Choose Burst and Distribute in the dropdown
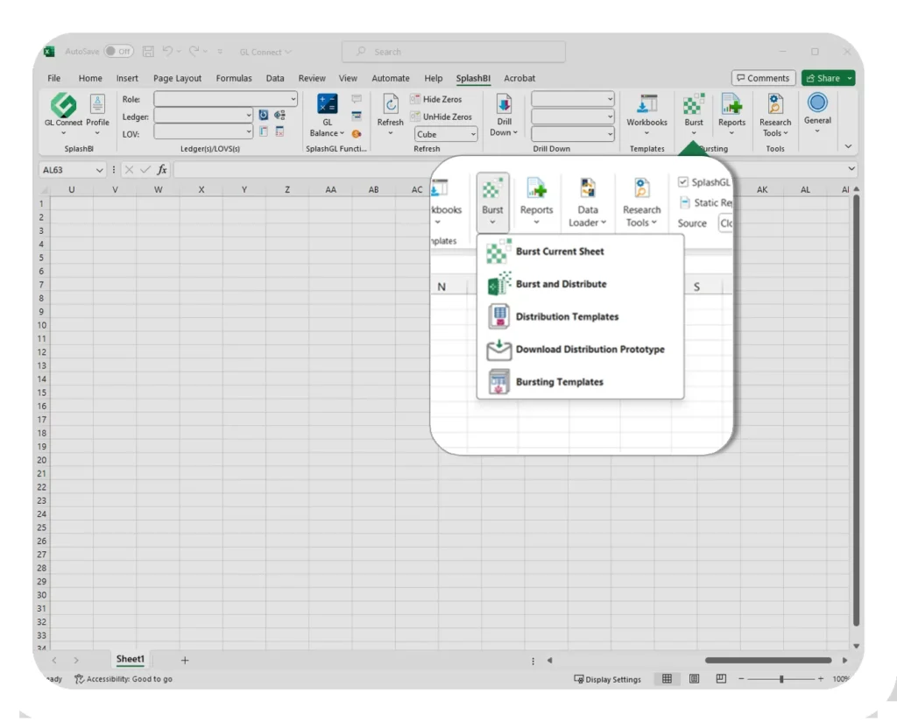Viewport: 897px width, 722px height. pyautogui.click(x=561, y=284)
